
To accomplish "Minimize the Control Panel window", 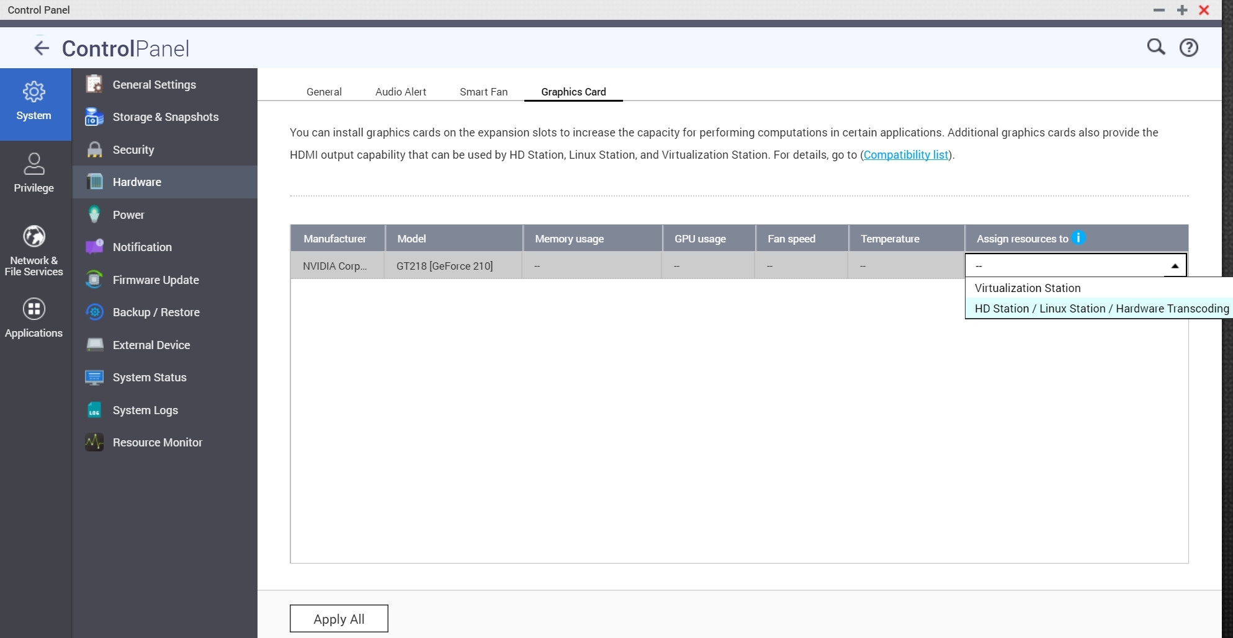I will [x=1159, y=10].
